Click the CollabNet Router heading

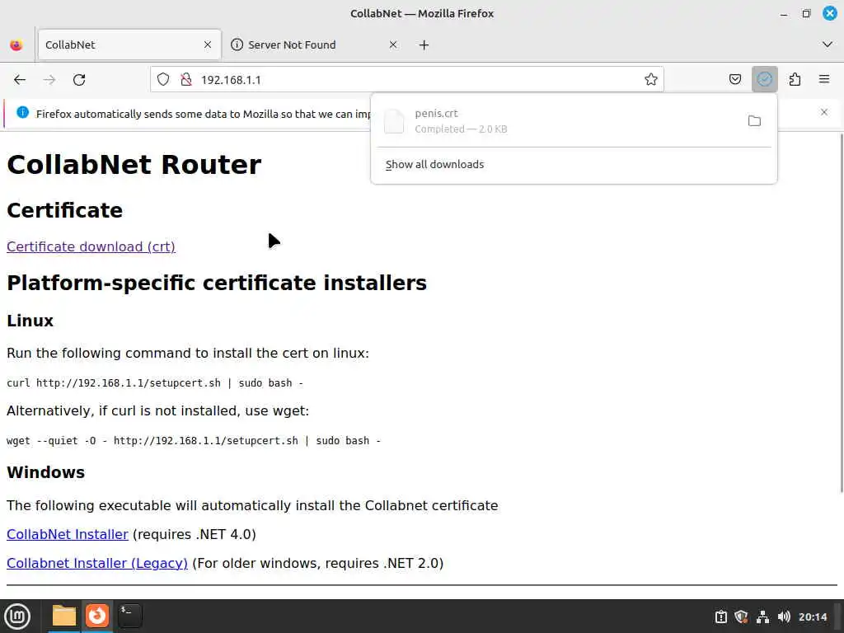pos(134,165)
